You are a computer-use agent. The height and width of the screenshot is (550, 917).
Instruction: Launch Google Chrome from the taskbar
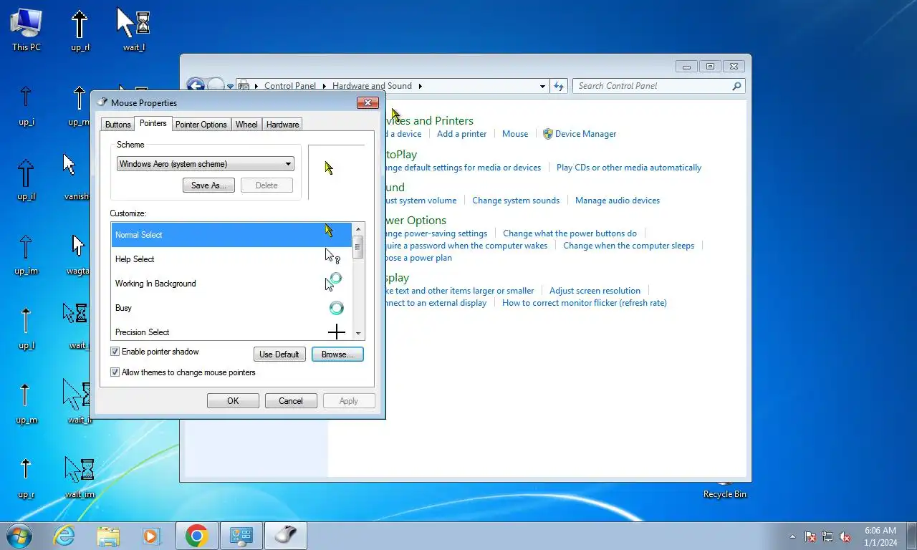coord(196,536)
